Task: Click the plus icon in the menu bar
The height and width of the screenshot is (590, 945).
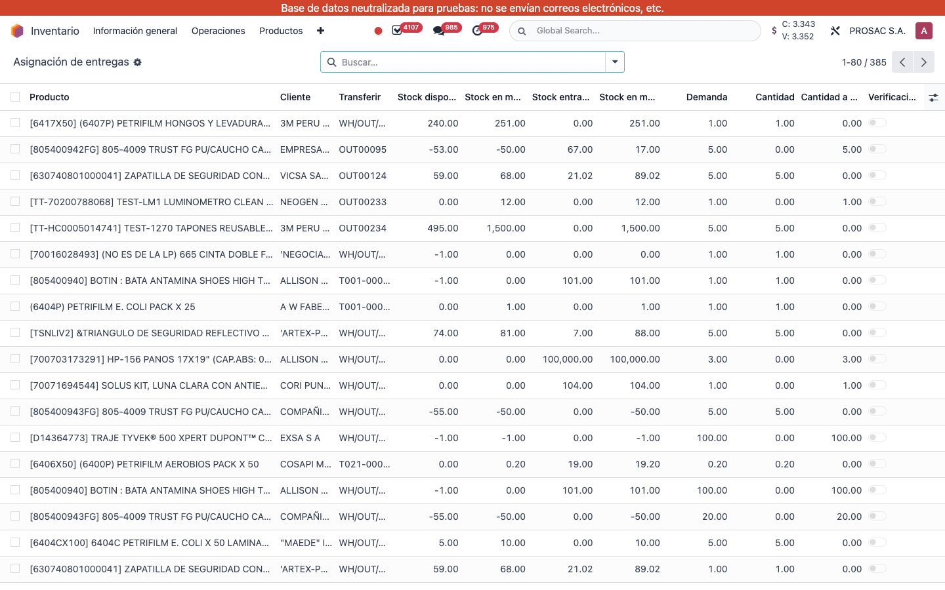Action: [x=320, y=31]
